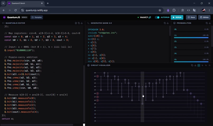The width and height of the screenshot is (213, 126).
Task: Click the editor horizontal scrollbar
Action: click(37, 125)
